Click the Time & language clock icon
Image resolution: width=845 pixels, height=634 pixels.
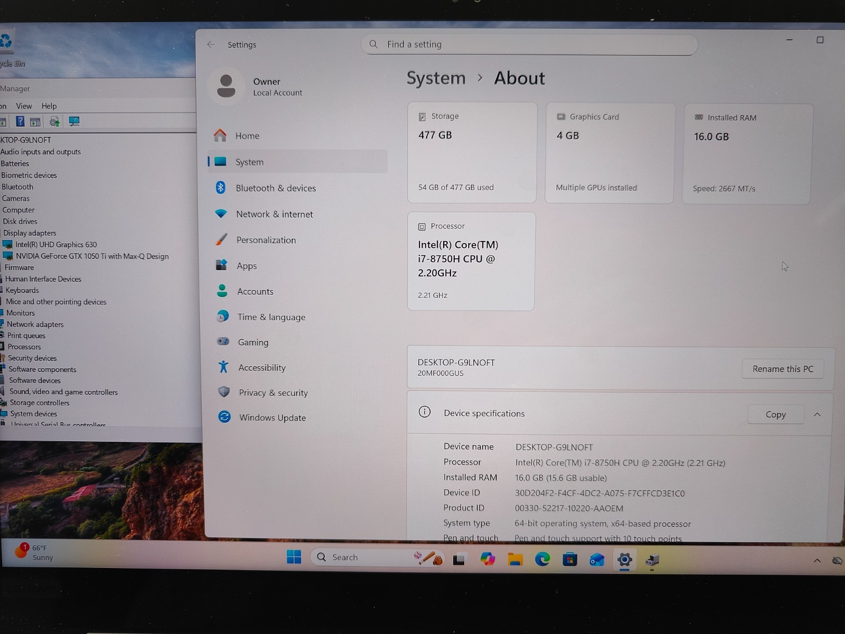(x=223, y=316)
